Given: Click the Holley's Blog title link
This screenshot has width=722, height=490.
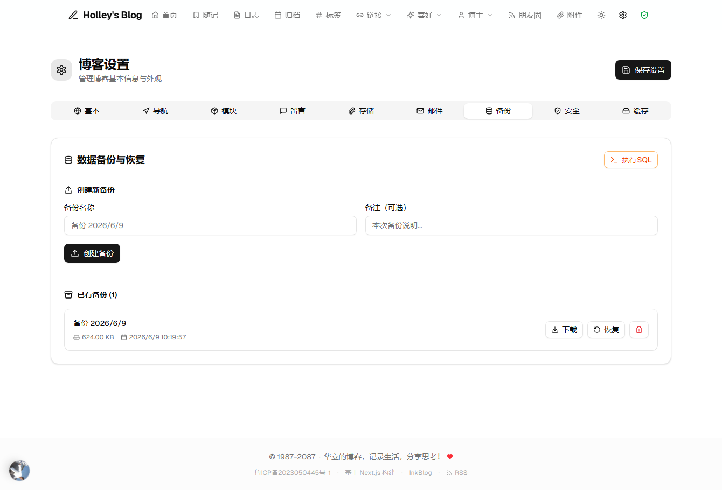Looking at the screenshot, I should coord(113,15).
